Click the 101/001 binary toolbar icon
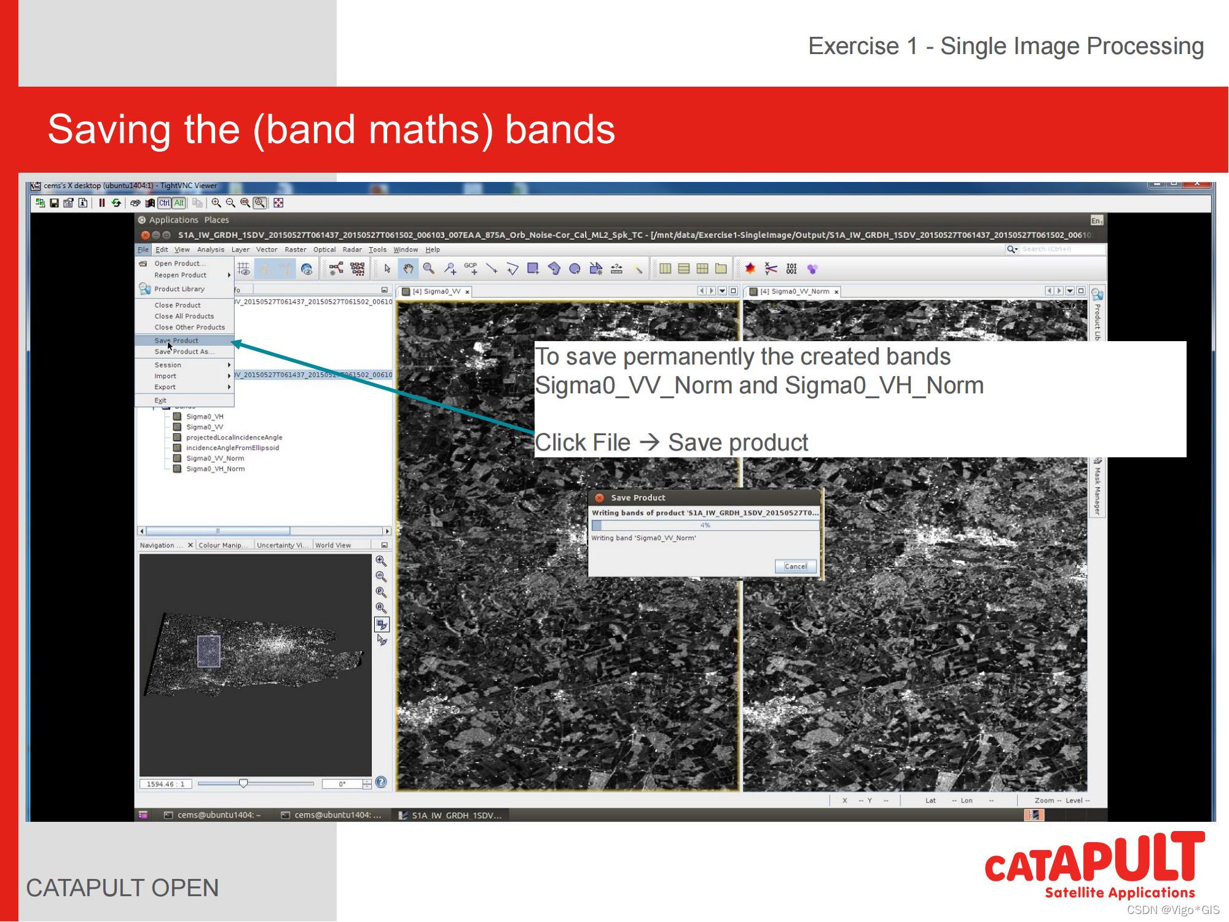The height and width of the screenshot is (922, 1229). tap(791, 269)
